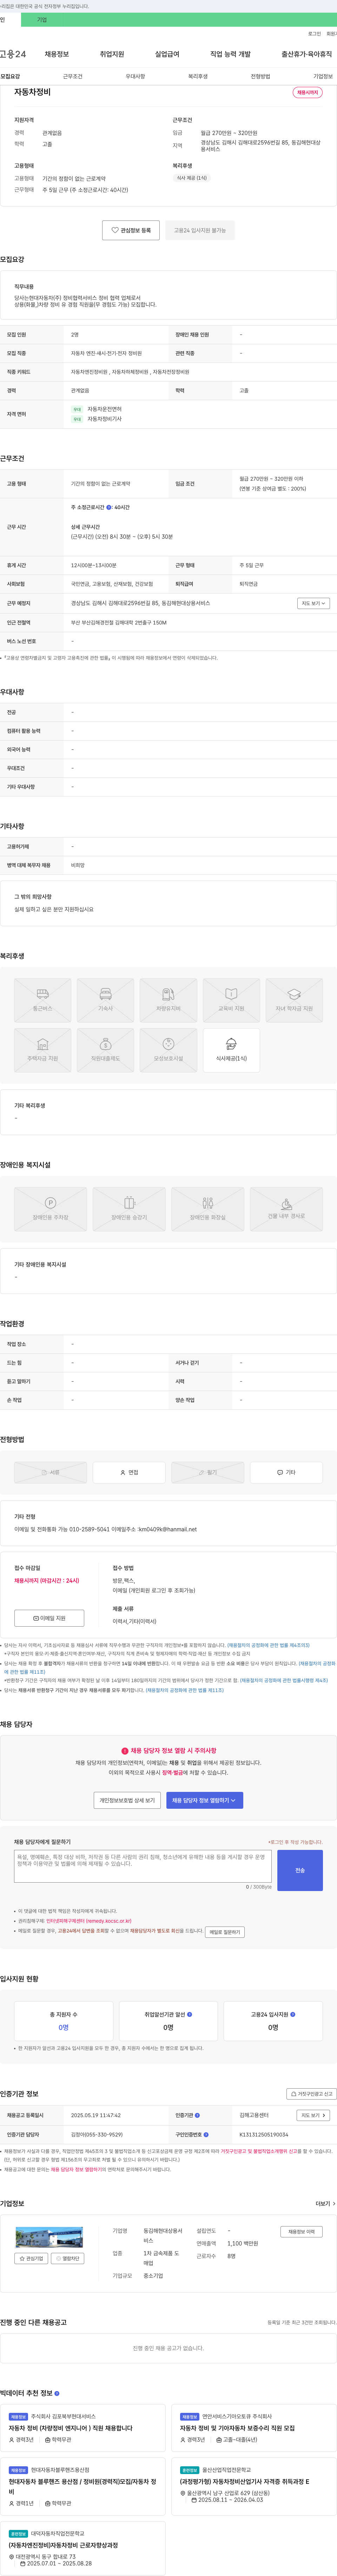Open the 직업 능력 개발 menu
337x2576 pixels.
[230, 54]
